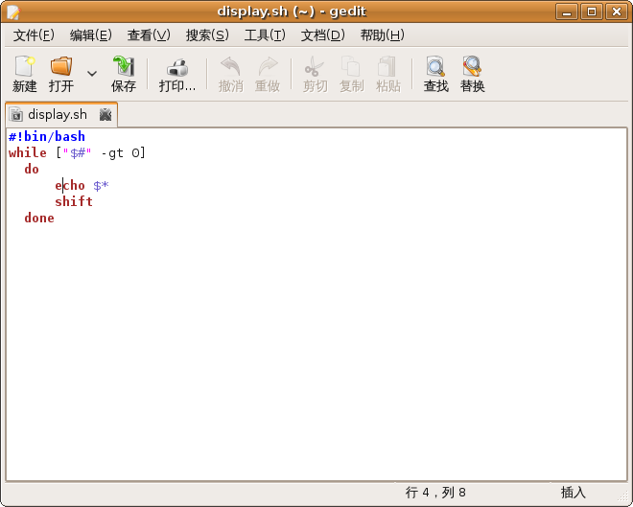Open Replace with the 替换 icon
The image size is (633, 507).
[x=472, y=66]
